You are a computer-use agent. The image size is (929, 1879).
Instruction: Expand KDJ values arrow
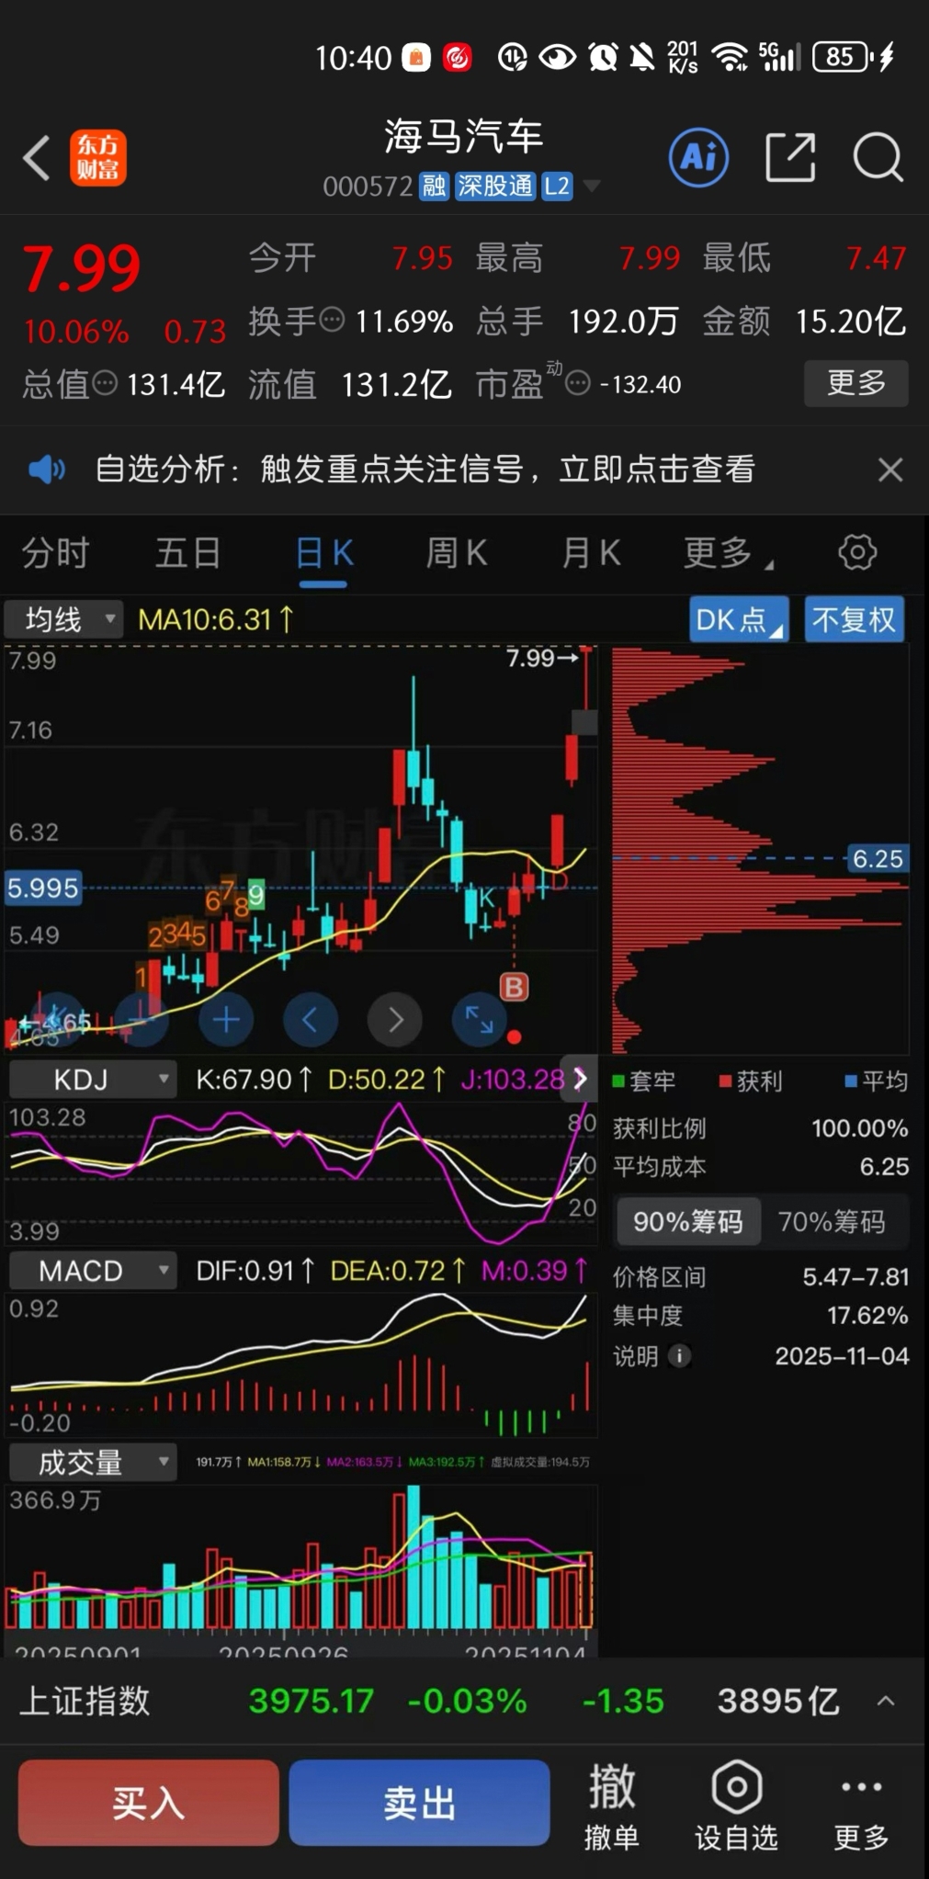pos(580,1079)
